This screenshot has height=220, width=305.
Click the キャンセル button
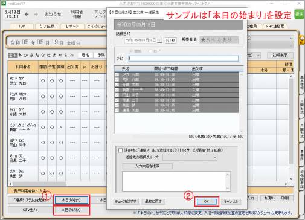click(231, 201)
